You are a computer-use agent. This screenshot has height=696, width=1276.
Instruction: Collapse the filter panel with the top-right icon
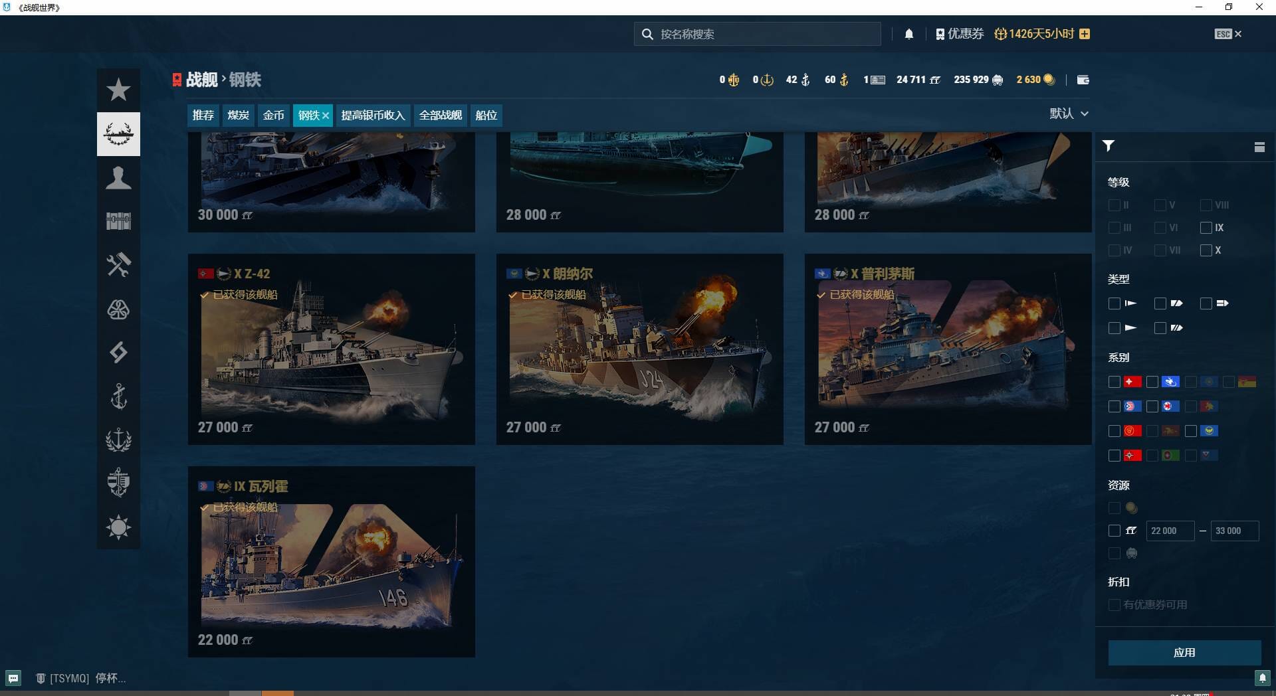click(1259, 147)
